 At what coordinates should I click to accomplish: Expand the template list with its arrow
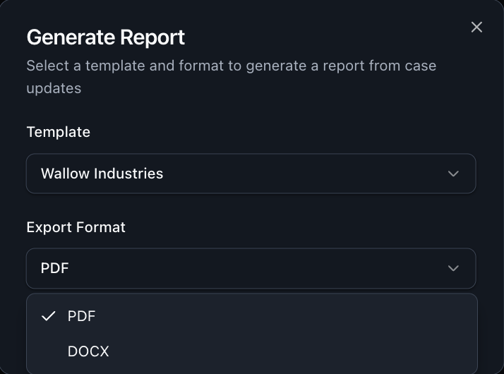453,174
